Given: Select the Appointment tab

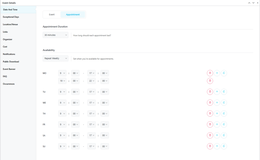Looking at the screenshot, I should tap(73, 14).
